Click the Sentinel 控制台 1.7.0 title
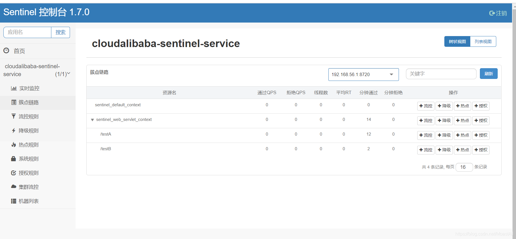Screen dimensions: 516x239 click(46, 12)
